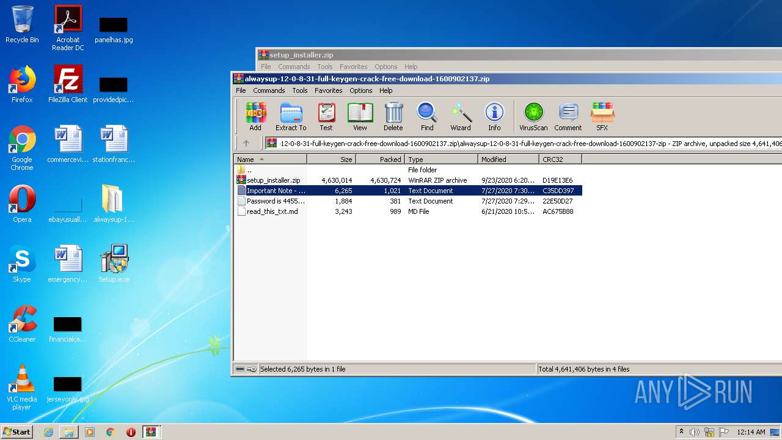Go up one folder level arrow
Image resolution: width=782 pixels, height=440 pixels.
click(246, 143)
